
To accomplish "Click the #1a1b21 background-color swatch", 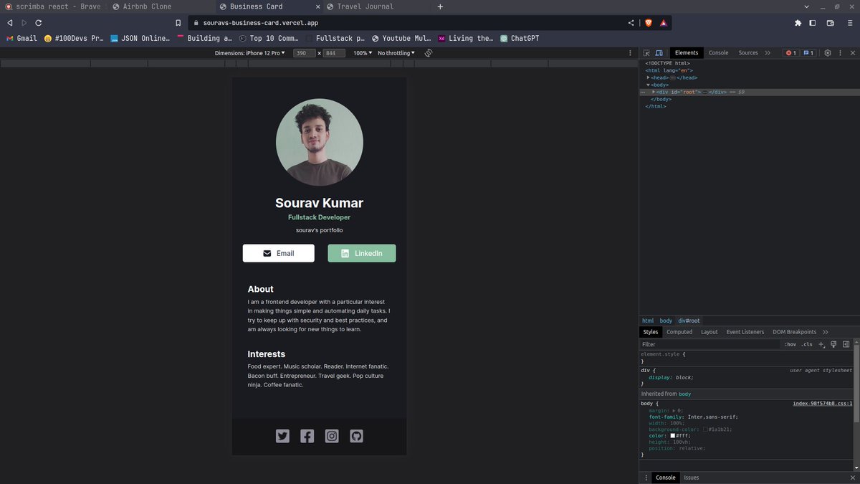I will click(x=705, y=430).
